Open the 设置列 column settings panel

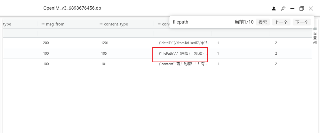[x=315, y=36]
